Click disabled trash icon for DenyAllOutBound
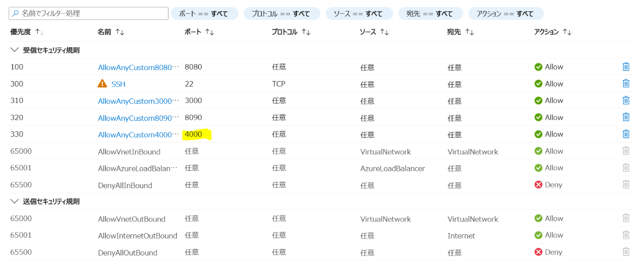The image size is (641, 266). 626,252
